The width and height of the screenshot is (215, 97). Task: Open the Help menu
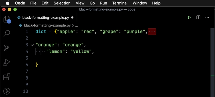(x=156, y=3)
